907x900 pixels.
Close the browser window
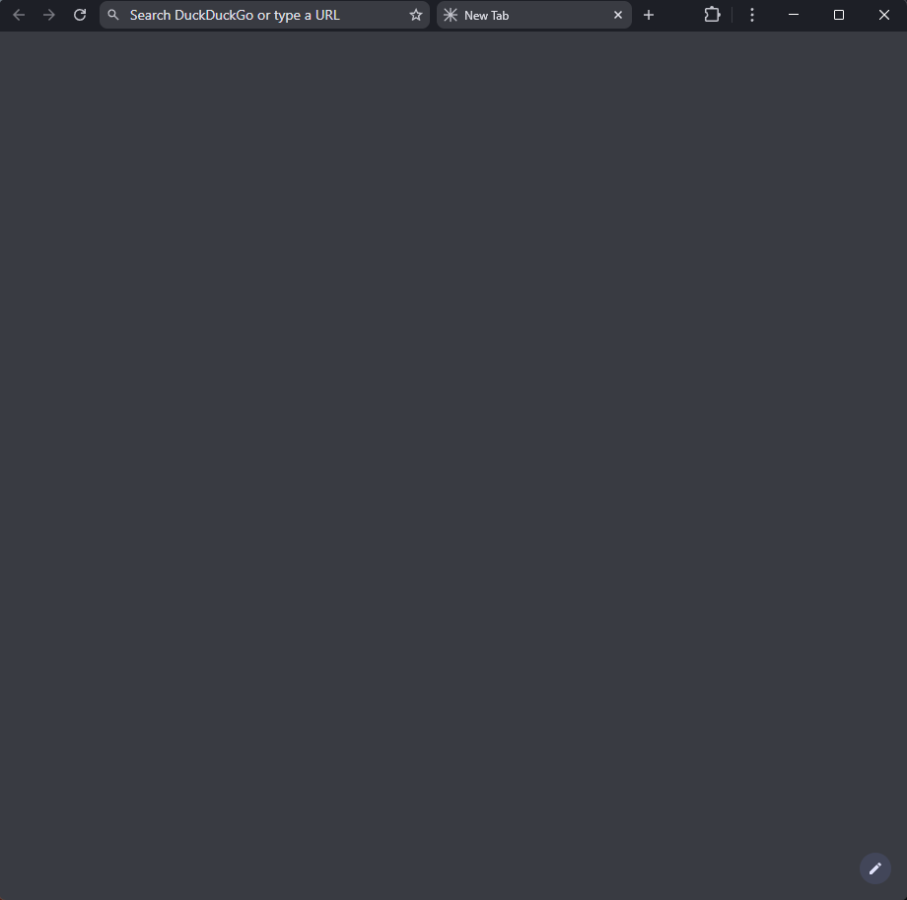(884, 15)
